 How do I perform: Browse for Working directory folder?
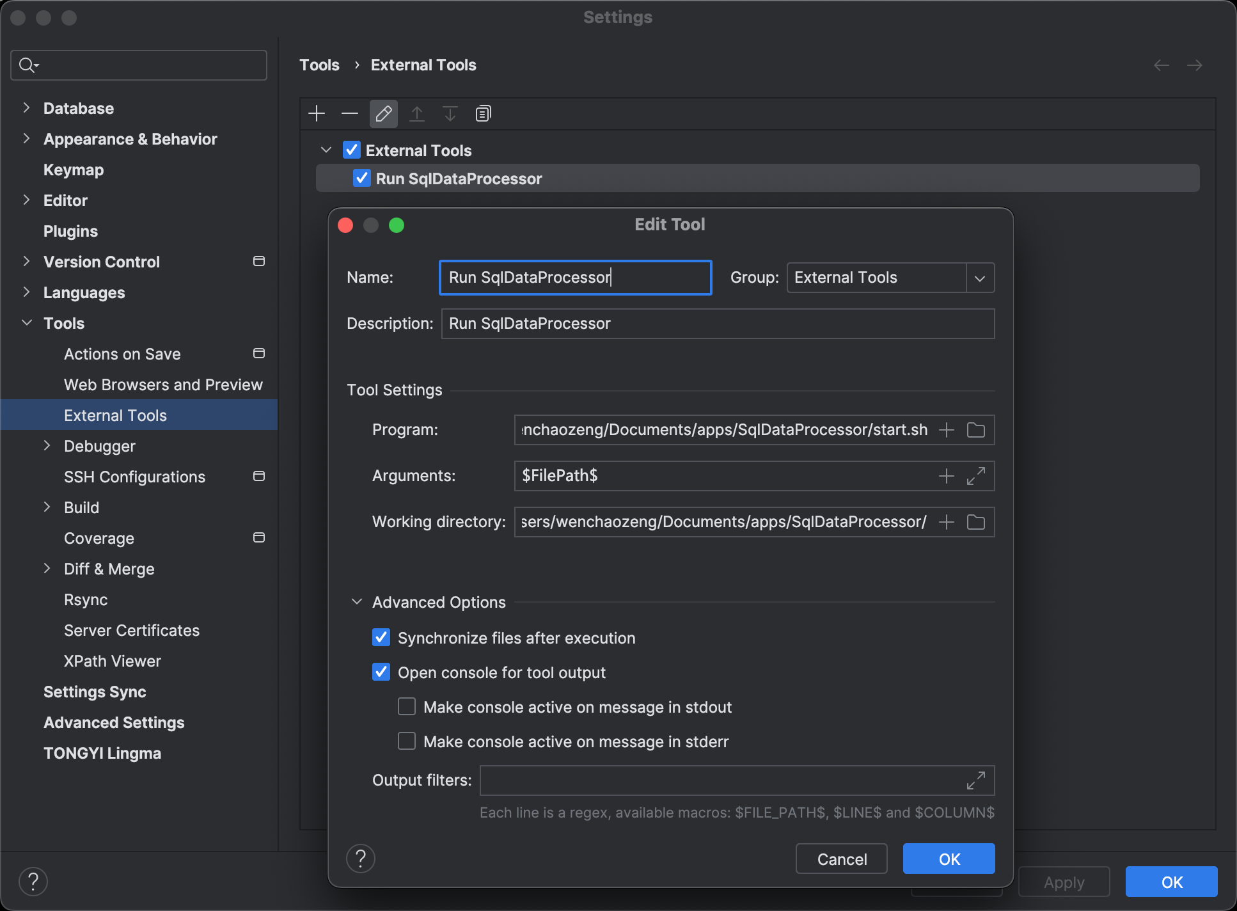[975, 522]
